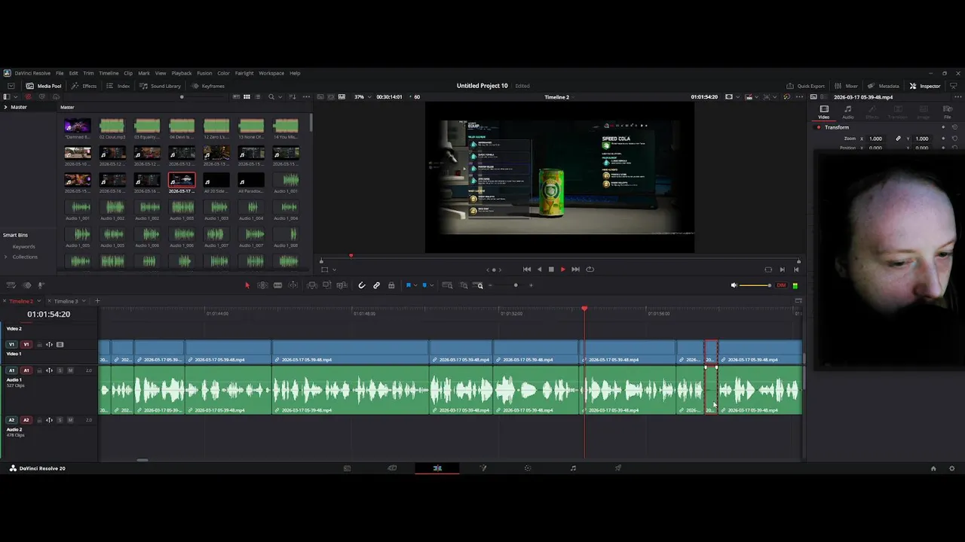Add a new timeline tab with plus
The width and height of the screenshot is (965, 542).
96,301
